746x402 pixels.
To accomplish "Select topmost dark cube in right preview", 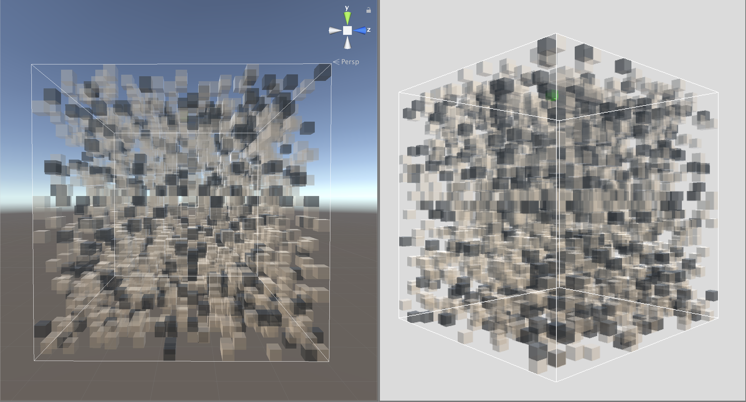I will point(546,45).
